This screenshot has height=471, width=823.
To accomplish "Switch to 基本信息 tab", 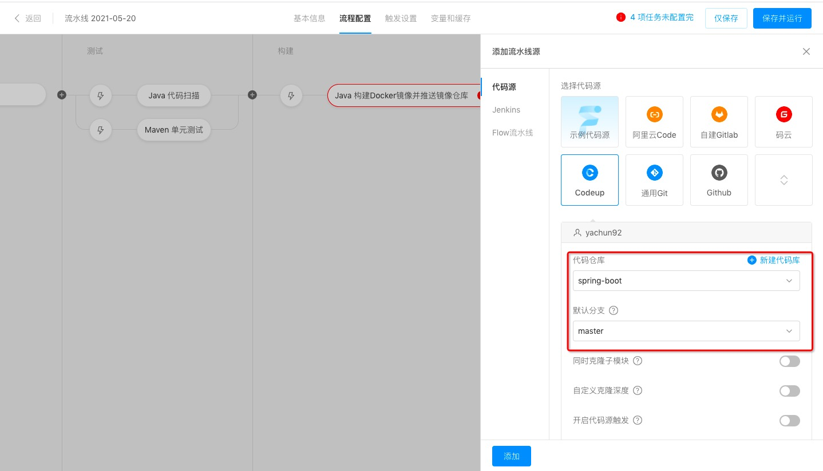I will 309,18.
